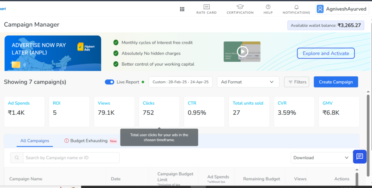Open the chat support icon button
372x188 pixels.
(360, 156)
